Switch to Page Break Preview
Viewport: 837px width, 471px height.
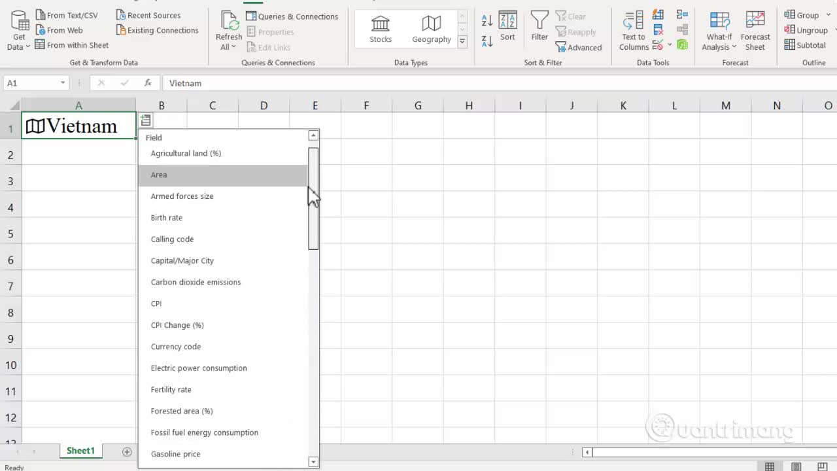click(x=822, y=466)
